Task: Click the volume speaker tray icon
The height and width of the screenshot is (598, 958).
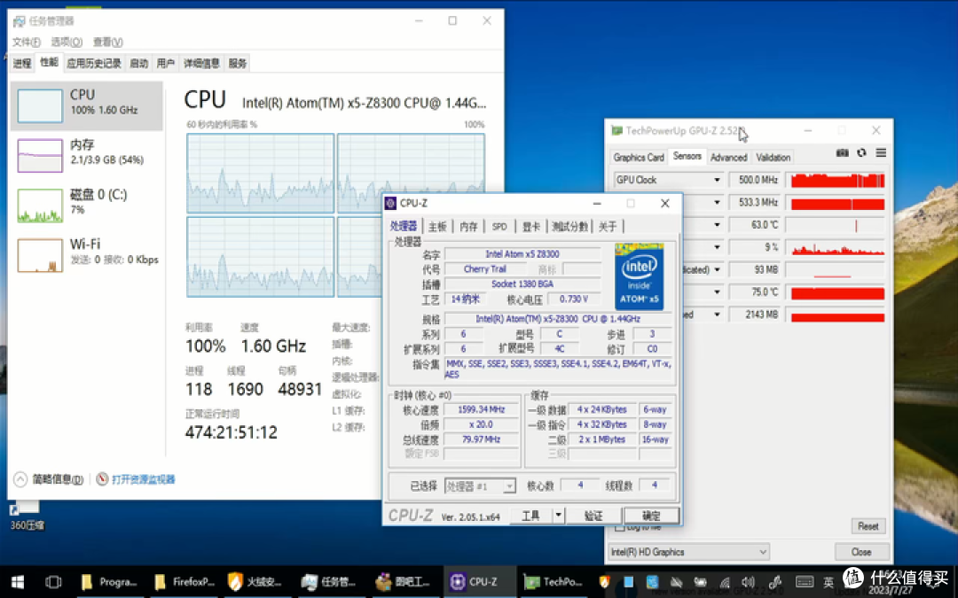Action: [x=748, y=582]
